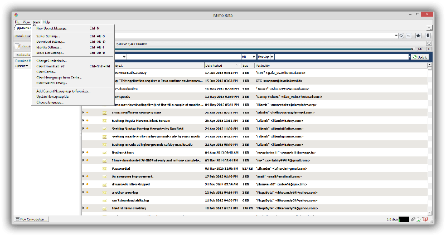This screenshot has height=236, width=446.
Task: Open the Help menu
Action: 46,22
